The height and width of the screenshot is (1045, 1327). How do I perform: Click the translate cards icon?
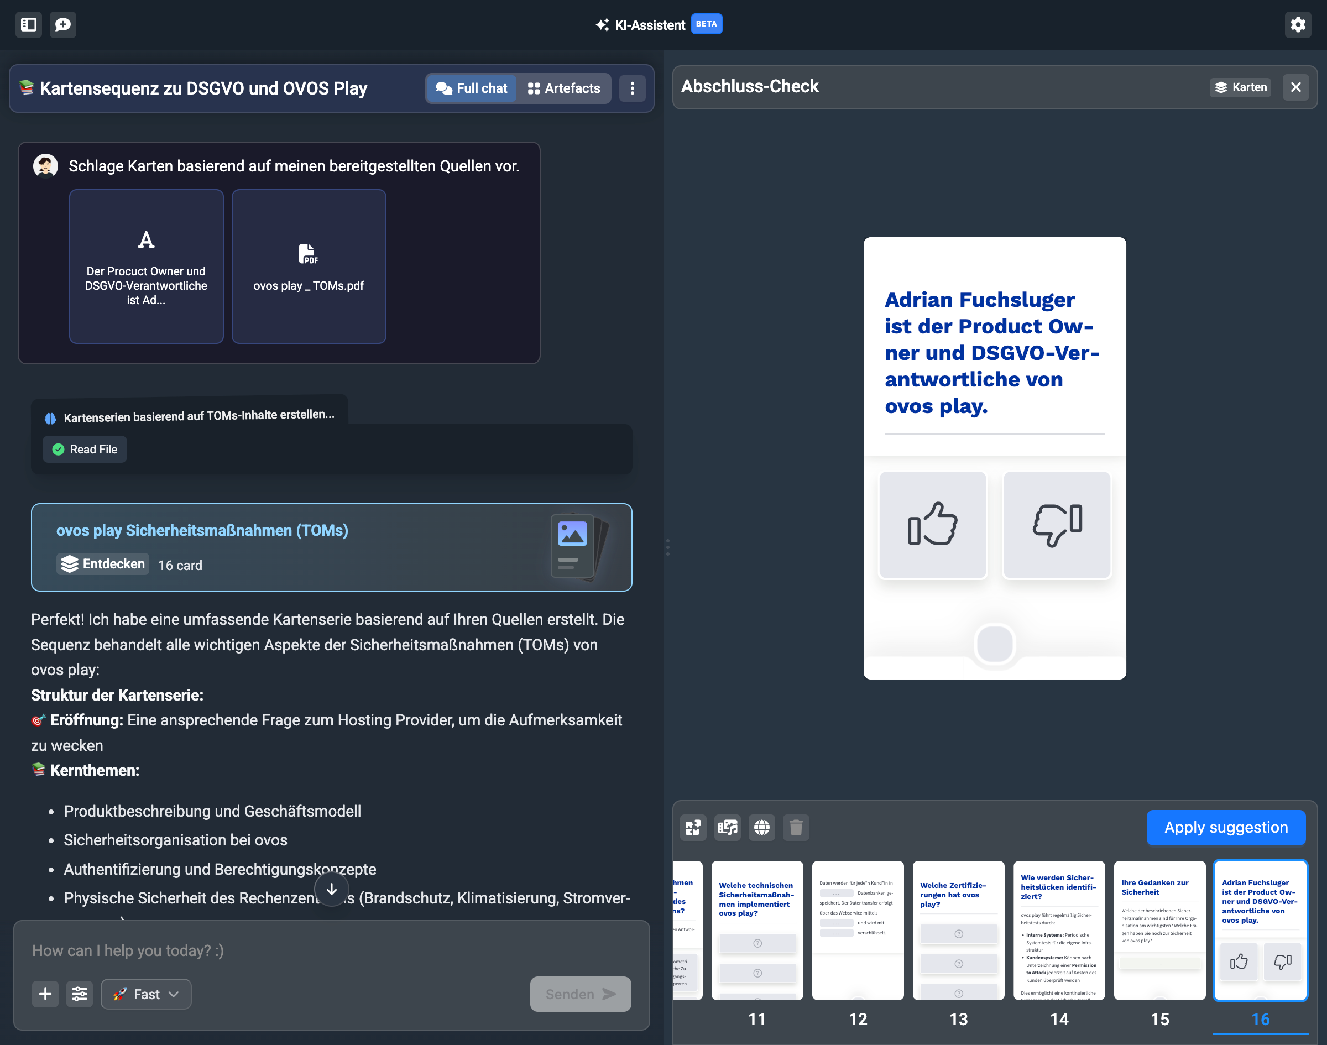(x=728, y=827)
